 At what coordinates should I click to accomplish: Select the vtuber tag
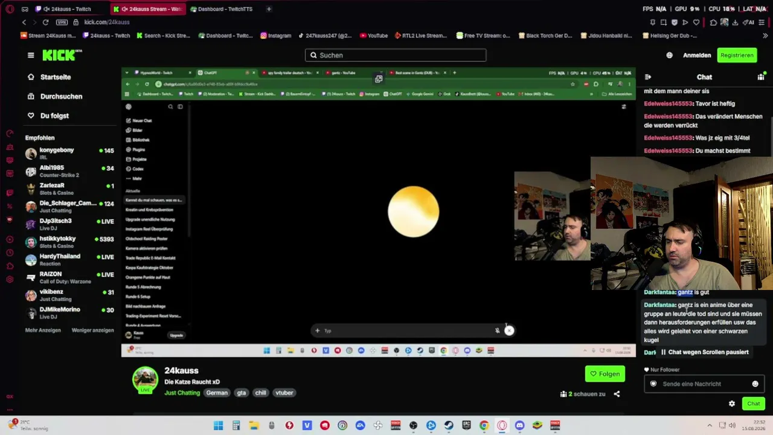(284, 393)
